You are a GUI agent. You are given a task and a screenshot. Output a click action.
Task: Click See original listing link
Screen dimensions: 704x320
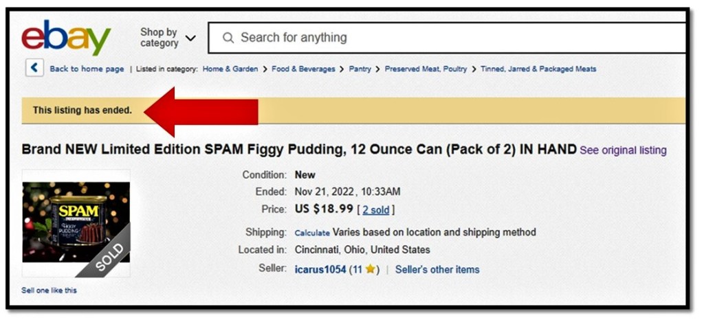(x=623, y=150)
